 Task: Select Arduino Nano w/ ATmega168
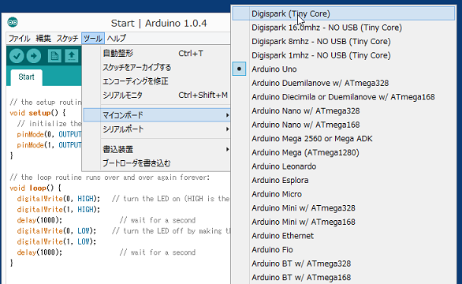click(343, 125)
